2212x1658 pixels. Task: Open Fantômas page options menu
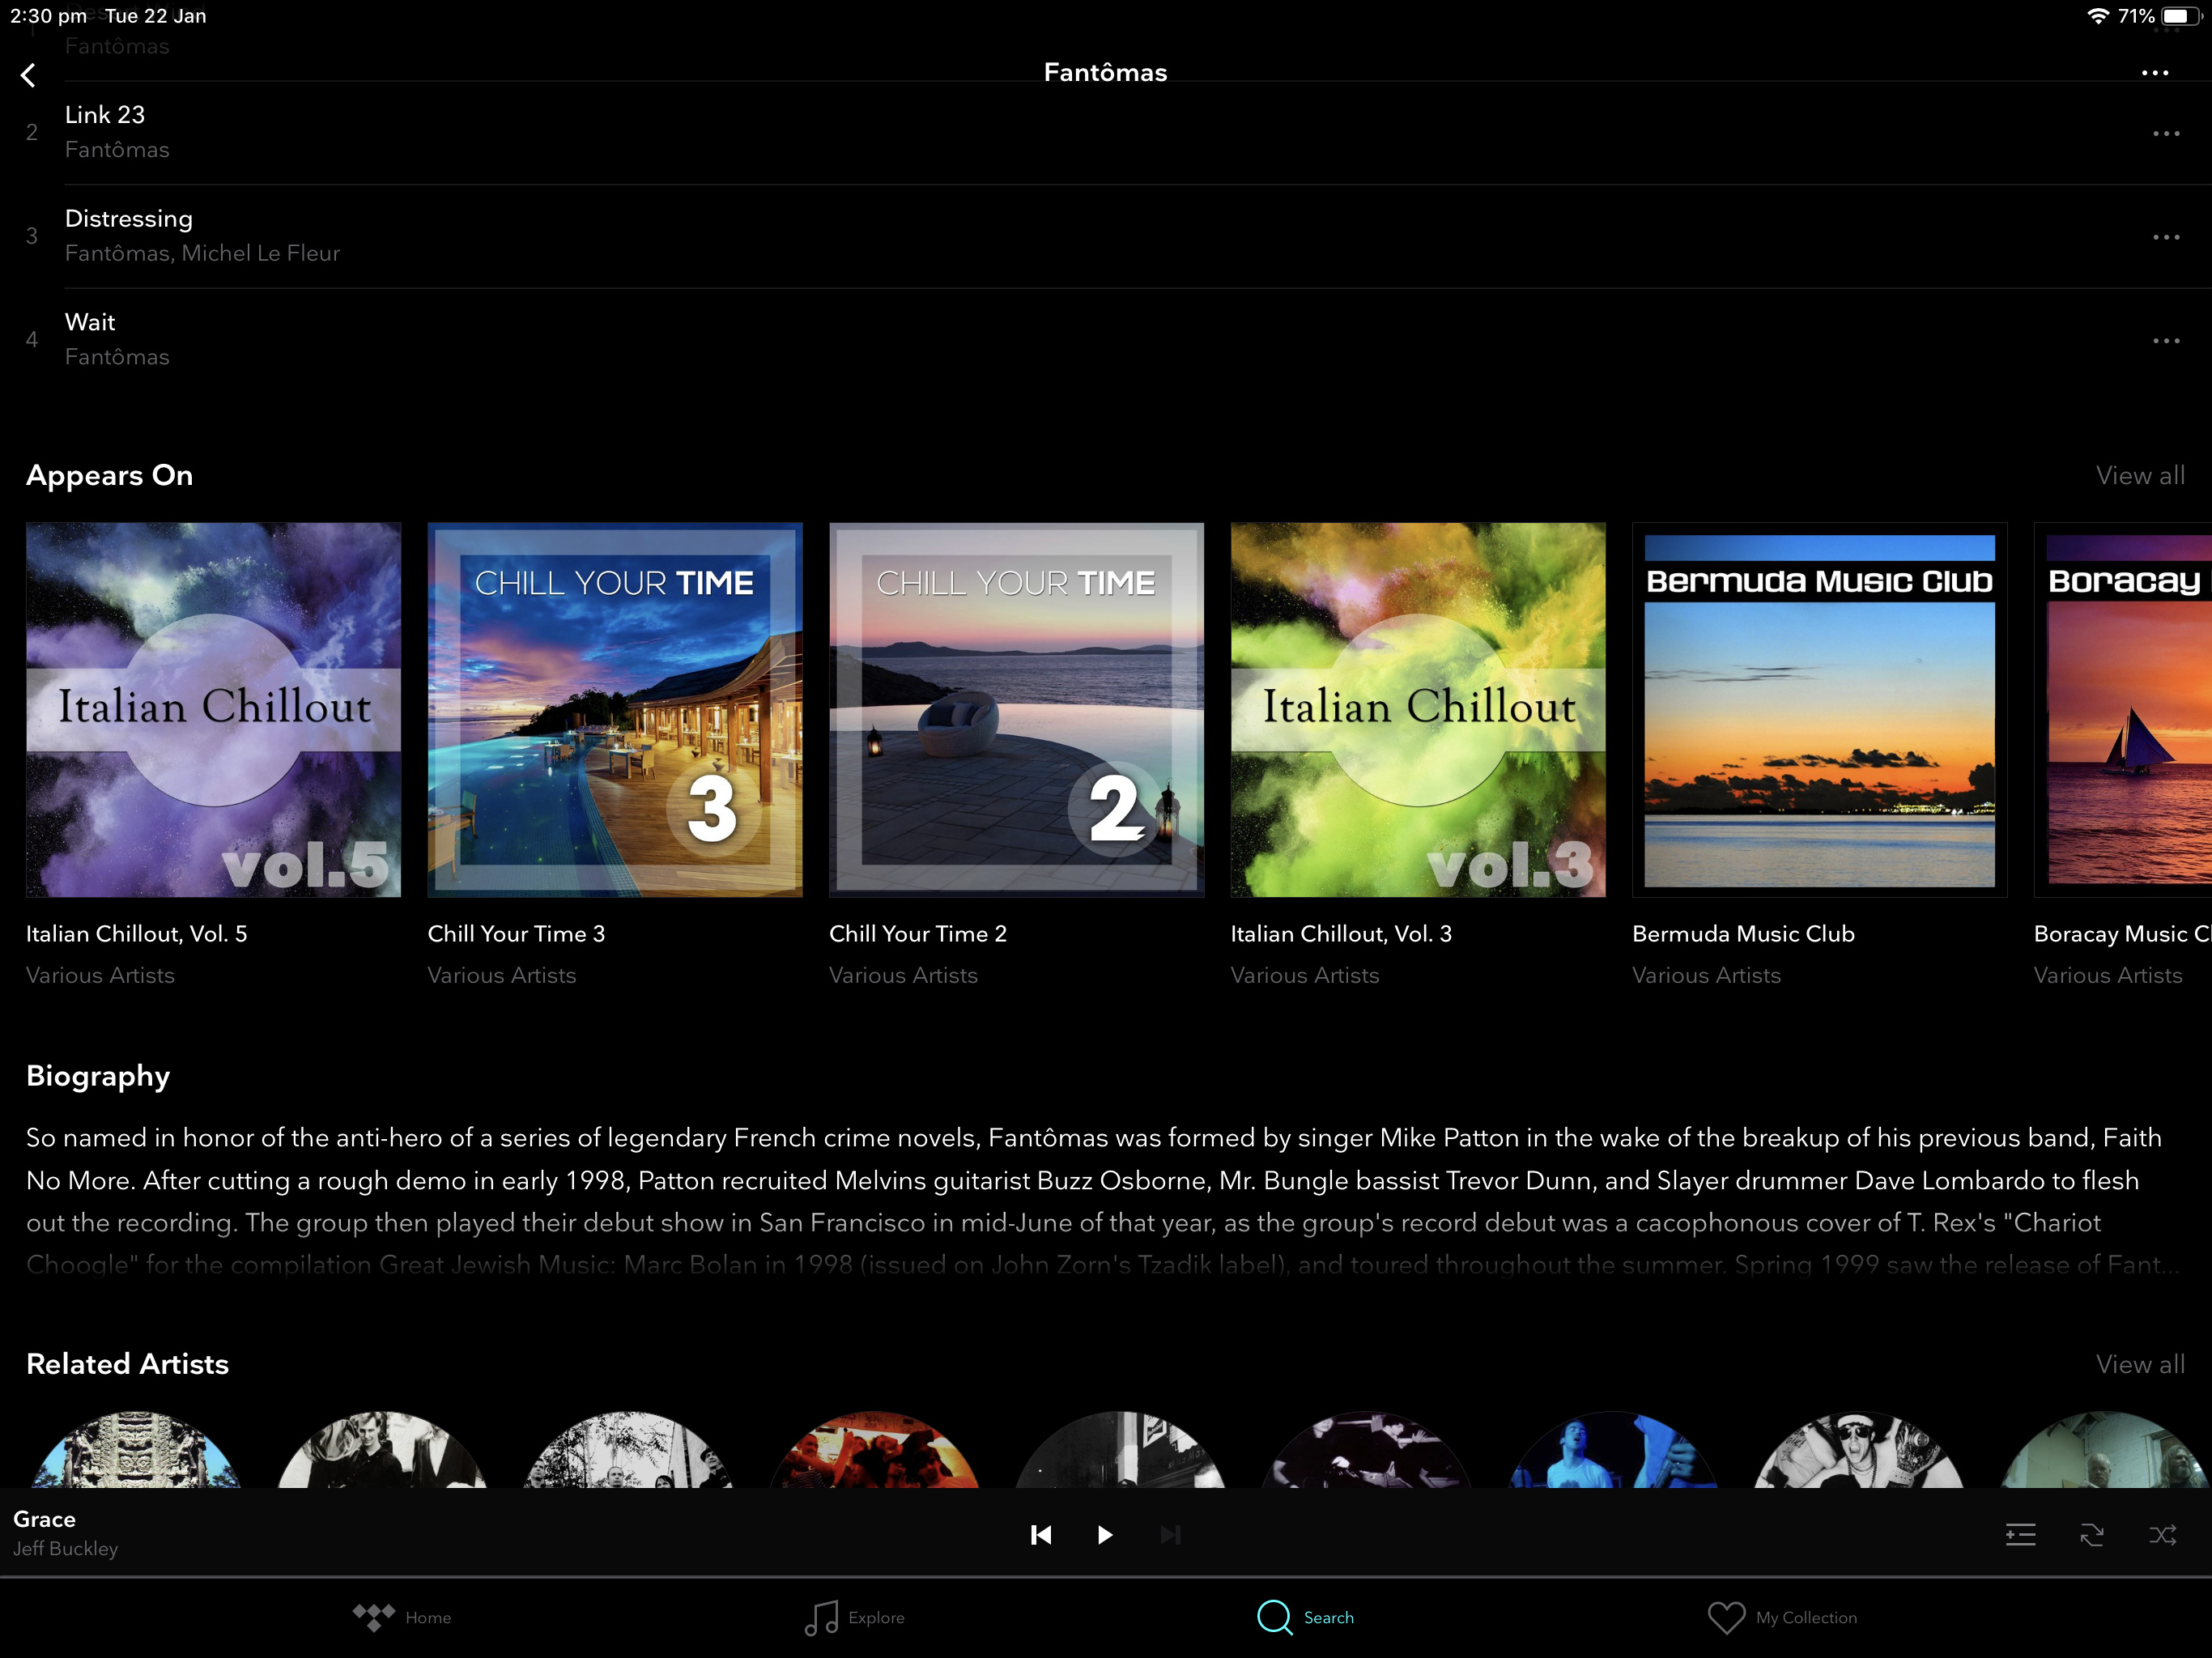pos(2154,73)
